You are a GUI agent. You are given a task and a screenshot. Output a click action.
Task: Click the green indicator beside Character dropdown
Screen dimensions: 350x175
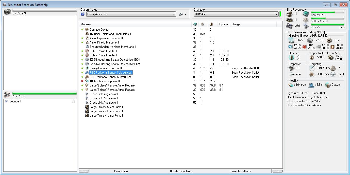280,14
